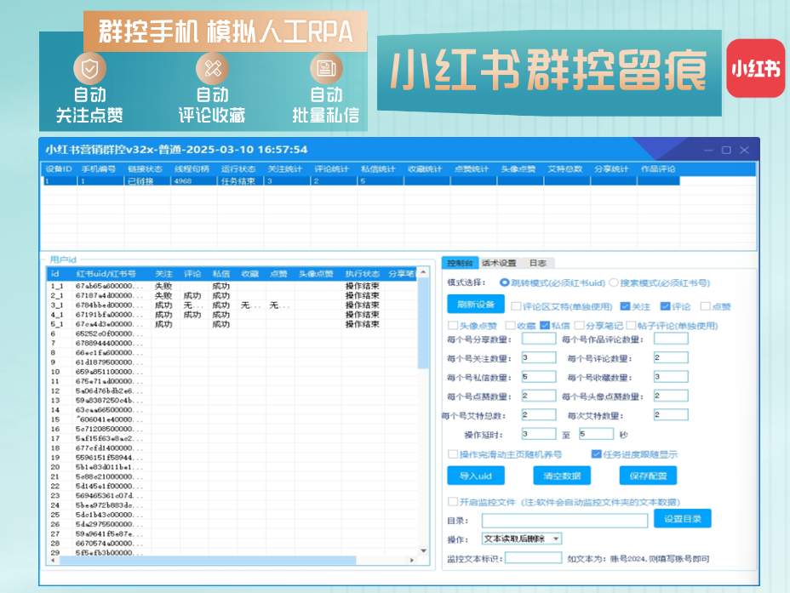This screenshot has height=593, width=790.
Task: Click the 设置目录 button
Action: [x=682, y=518]
